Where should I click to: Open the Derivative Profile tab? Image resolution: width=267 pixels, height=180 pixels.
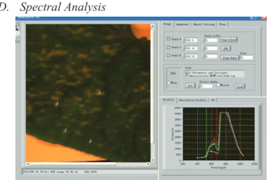[x=193, y=100]
